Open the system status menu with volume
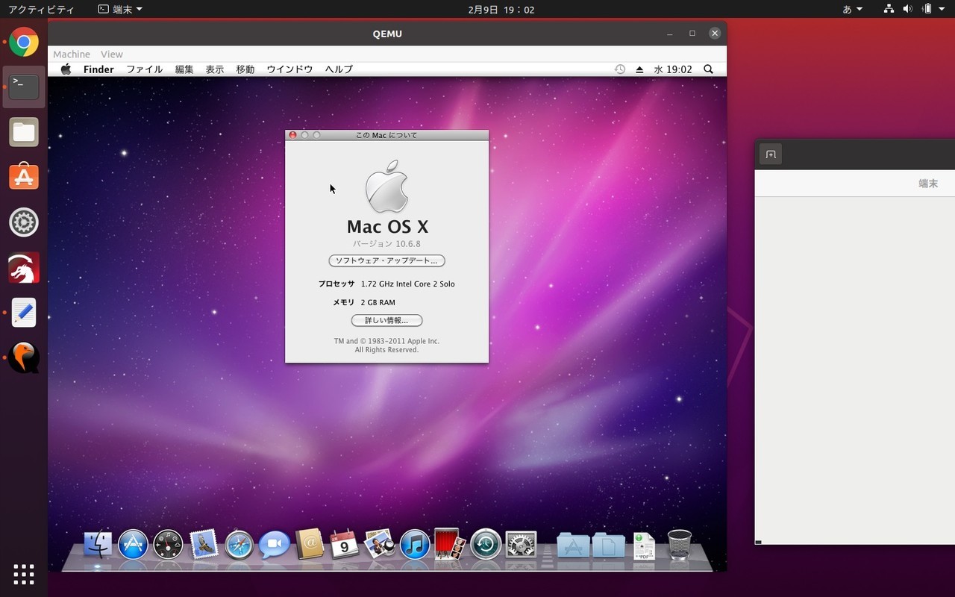Image resolution: width=955 pixels, height=597 pixels. coord(914,10)
